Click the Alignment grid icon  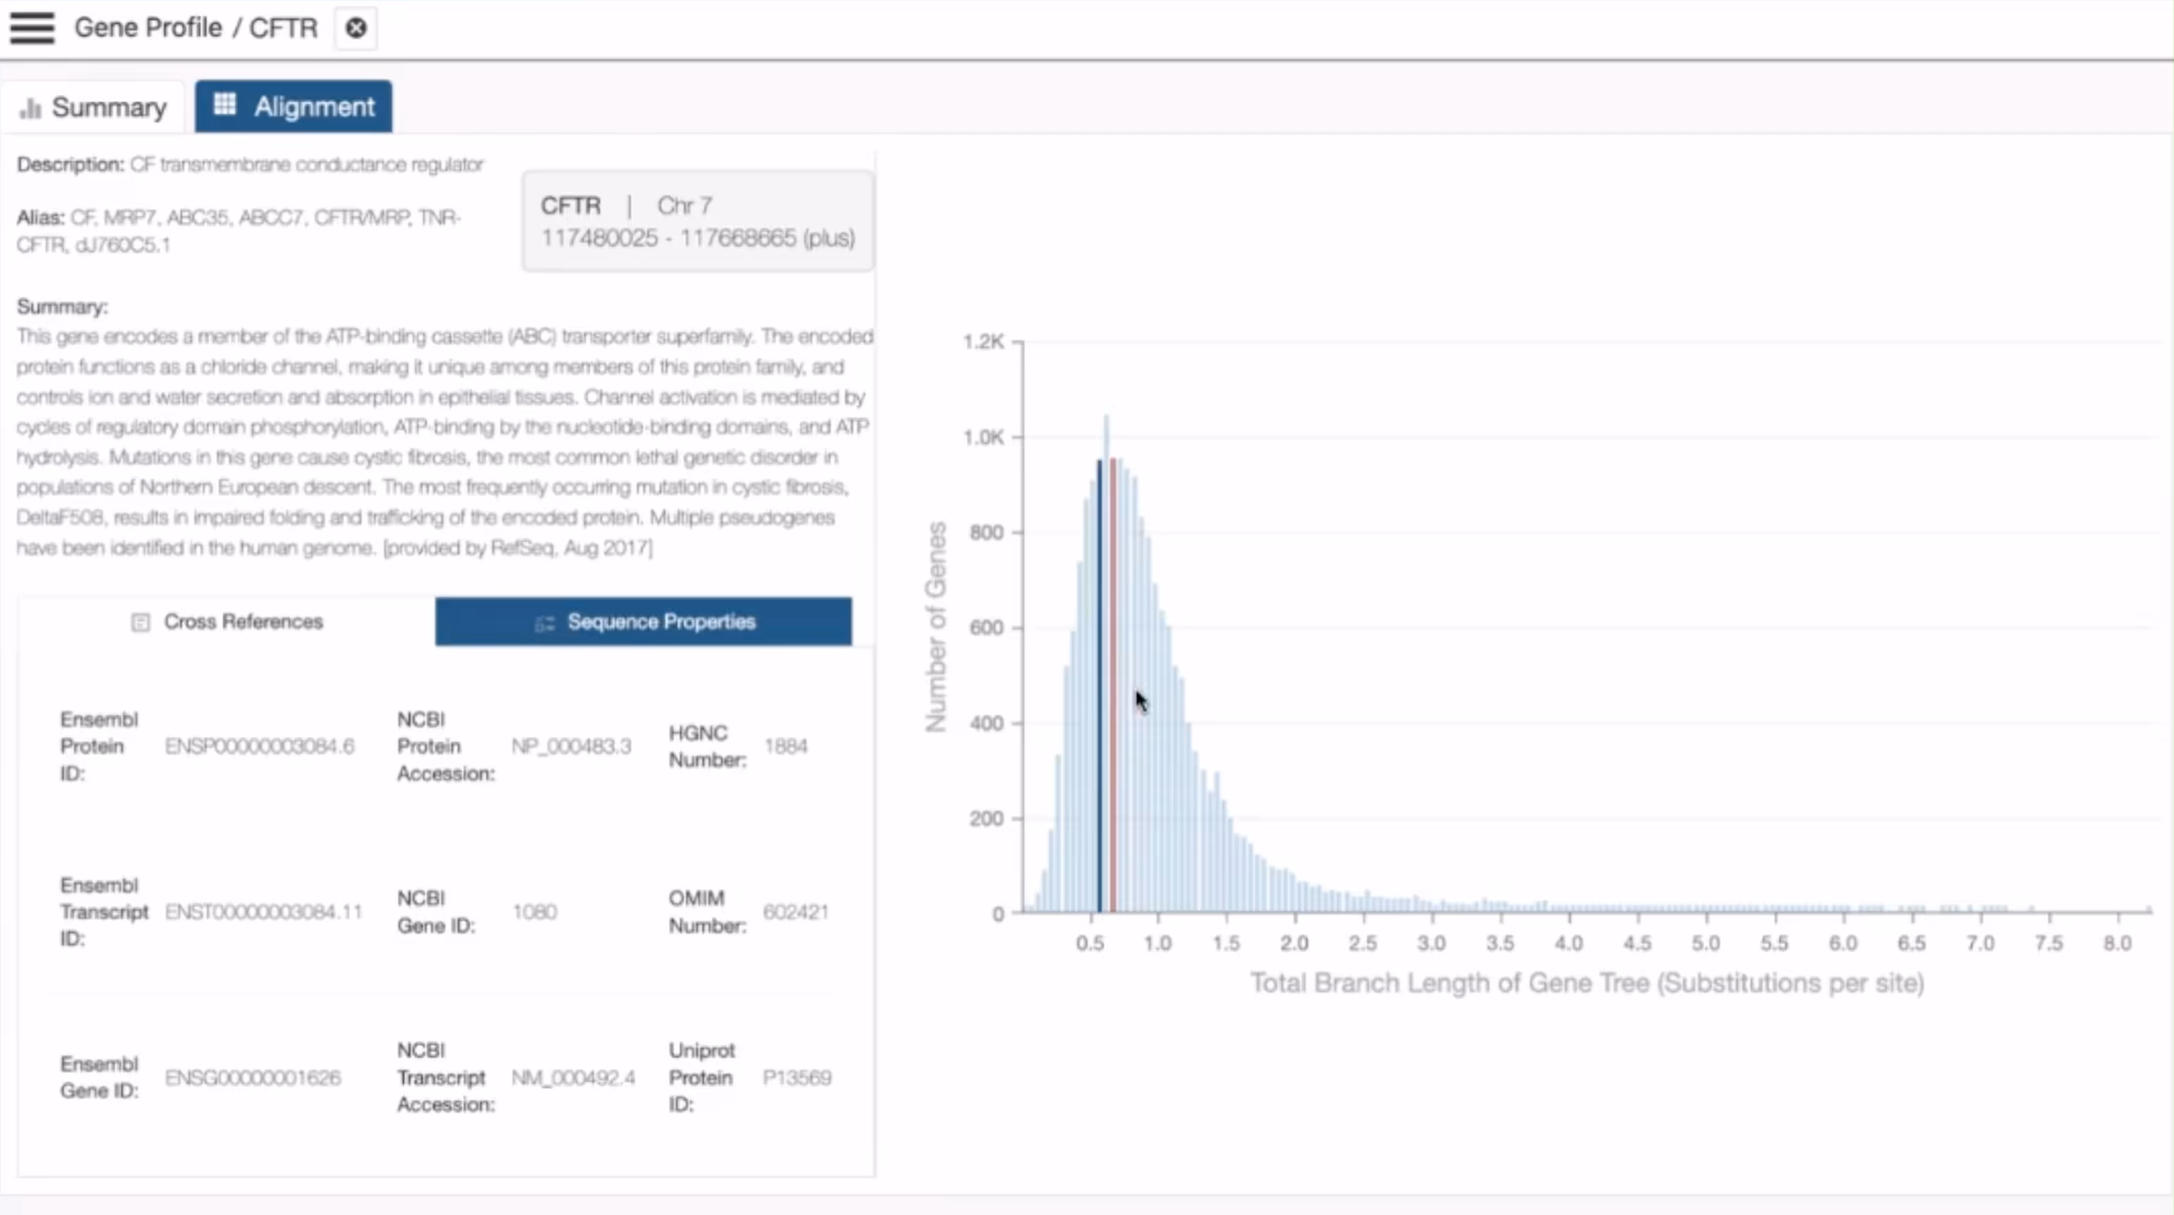224,105
